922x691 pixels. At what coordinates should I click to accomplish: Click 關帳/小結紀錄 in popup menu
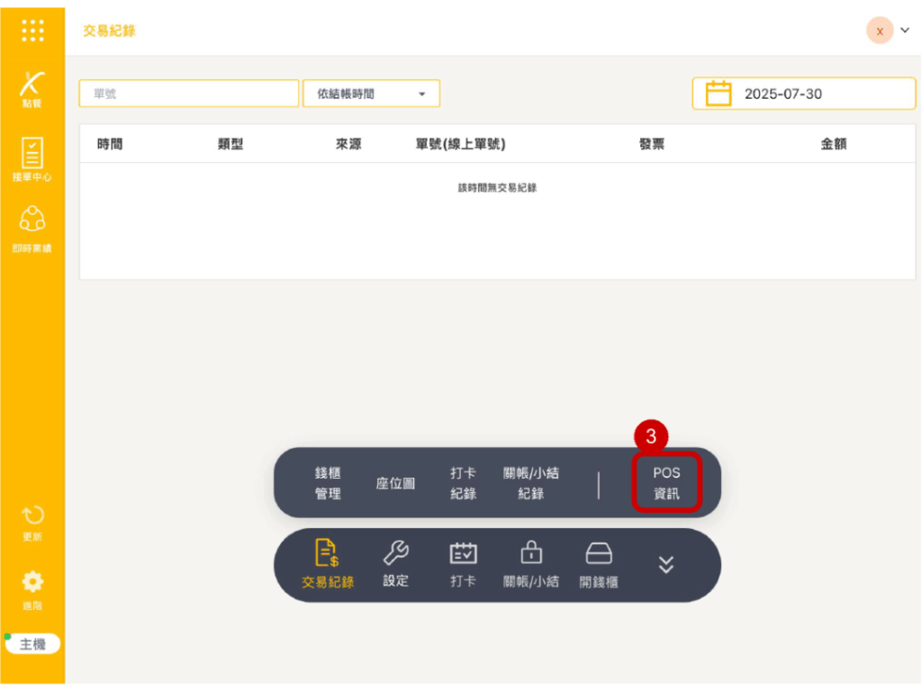pos(531,483)
